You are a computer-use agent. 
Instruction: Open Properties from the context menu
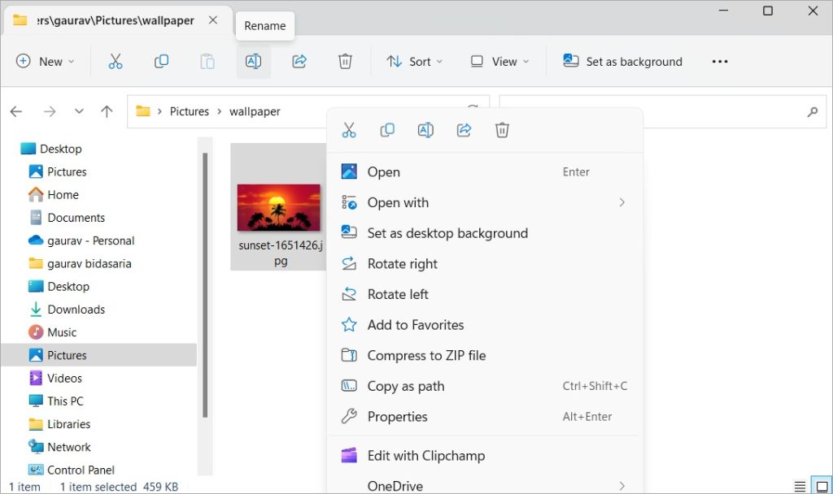[x=397, y=417]
